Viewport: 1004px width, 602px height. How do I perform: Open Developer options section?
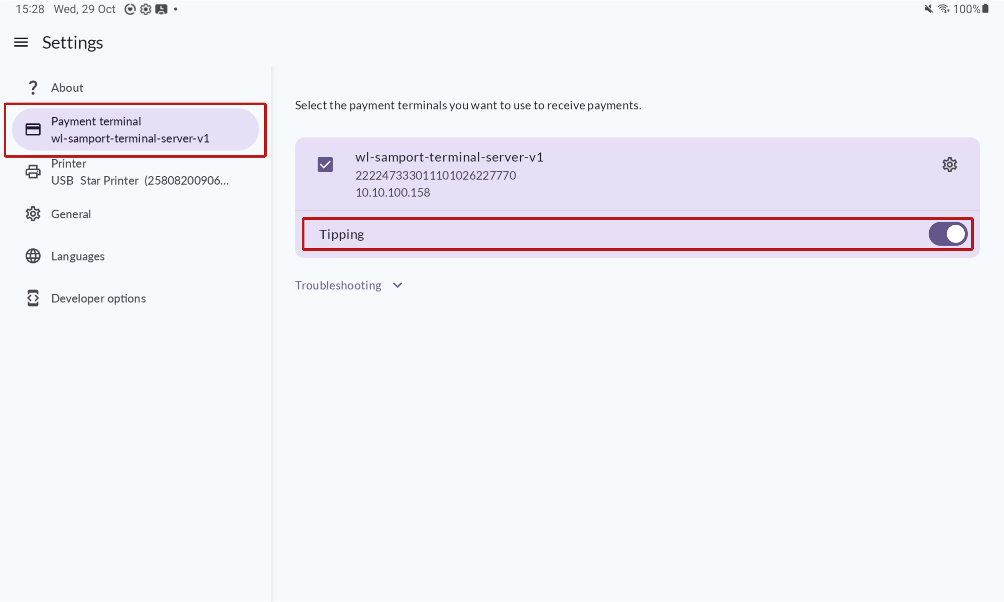click(98, 298)
